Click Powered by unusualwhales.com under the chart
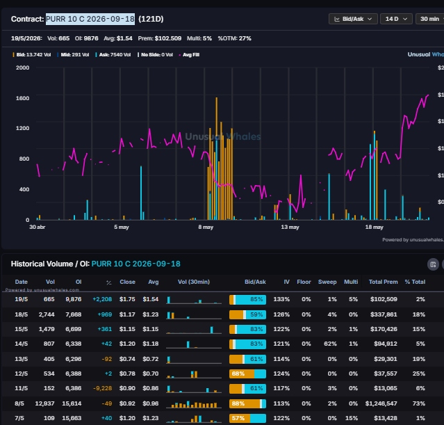 (x=413, y=240)
